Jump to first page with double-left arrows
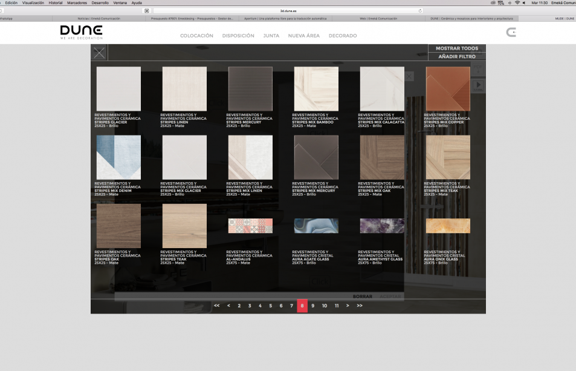The height and width of the screenshot is (371, 576). [216, 306]
